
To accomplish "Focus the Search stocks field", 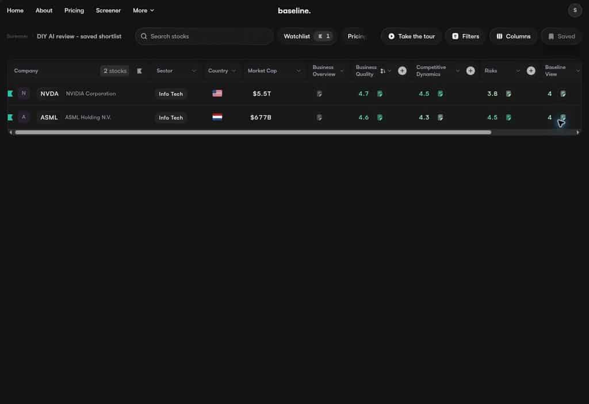I will click(204, 36).
